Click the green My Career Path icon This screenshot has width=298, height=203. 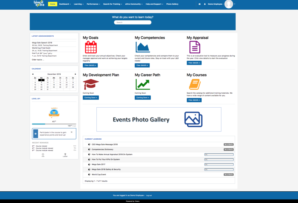[143, 84]
